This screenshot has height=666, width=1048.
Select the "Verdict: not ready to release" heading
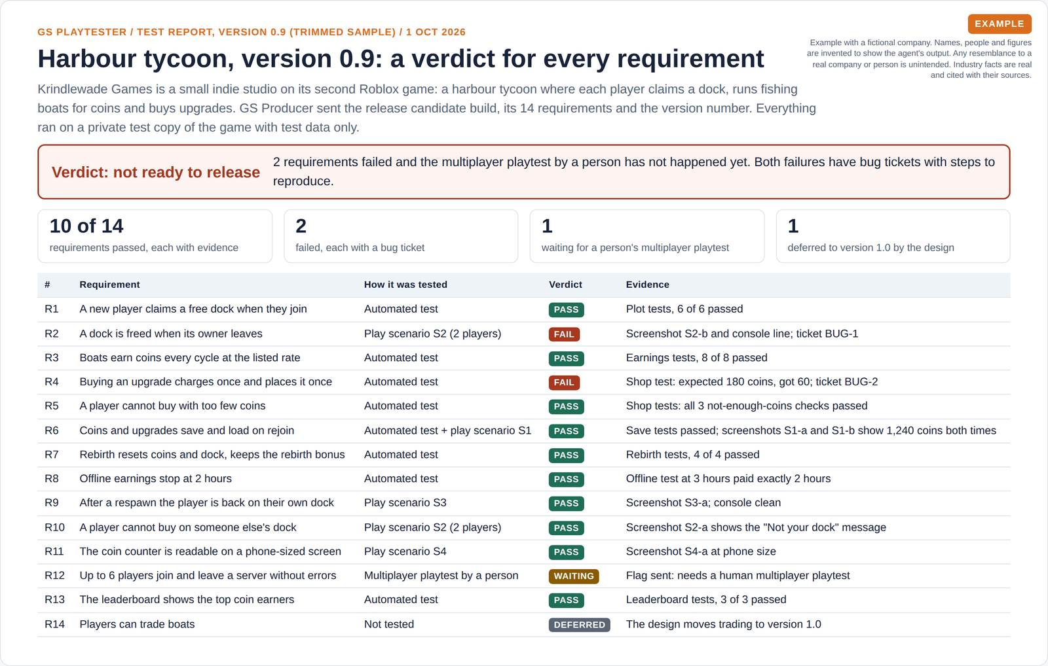[156, 172]
